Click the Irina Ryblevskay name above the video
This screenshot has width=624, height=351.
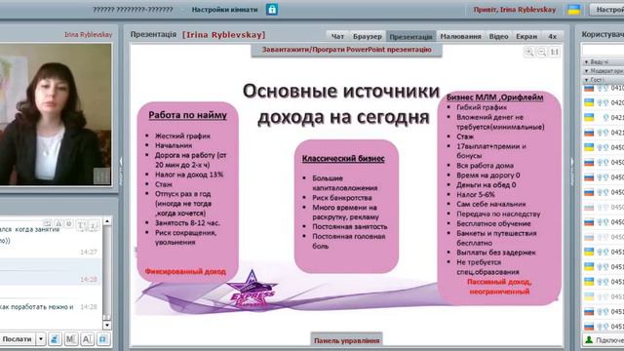89,35
